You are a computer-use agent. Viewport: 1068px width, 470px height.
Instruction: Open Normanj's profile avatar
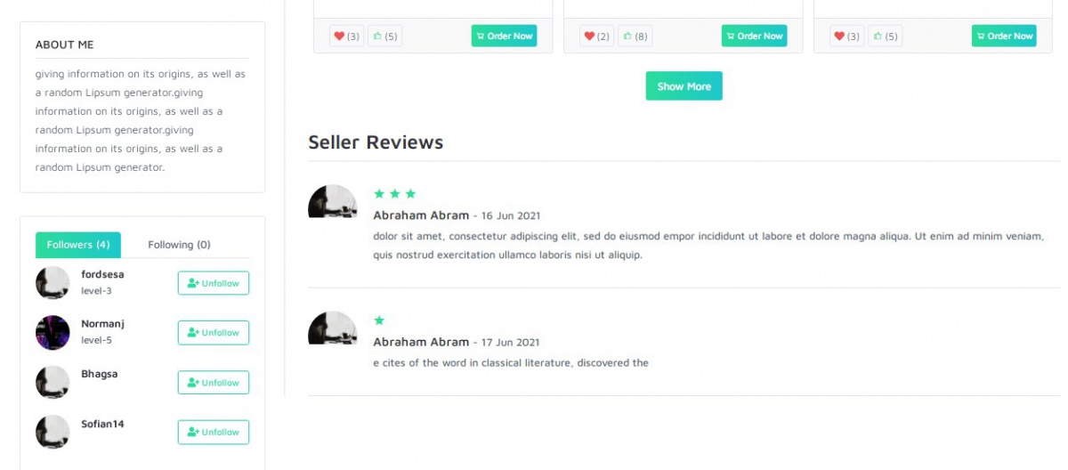(53, 333)
